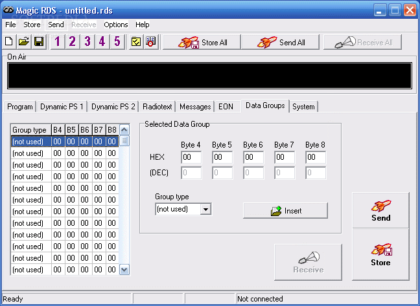This screenshot has width=420, height=306.
Task: Switch to the System tab
Action: [303, 107]
